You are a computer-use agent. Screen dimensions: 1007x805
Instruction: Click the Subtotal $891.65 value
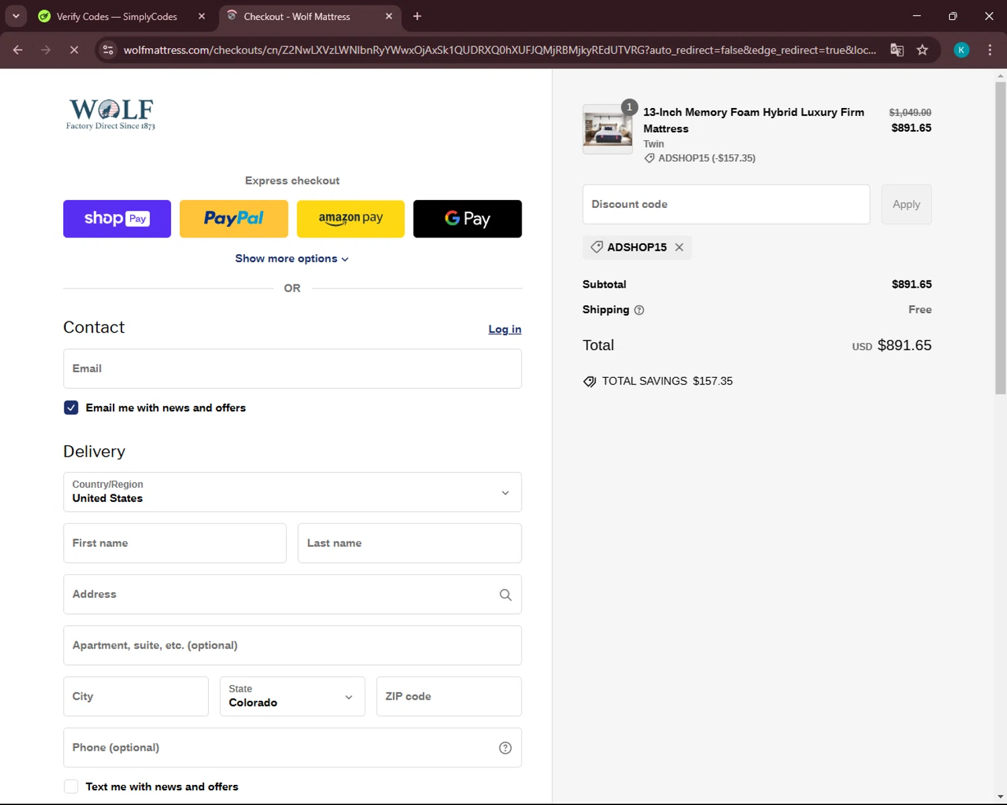912,284
